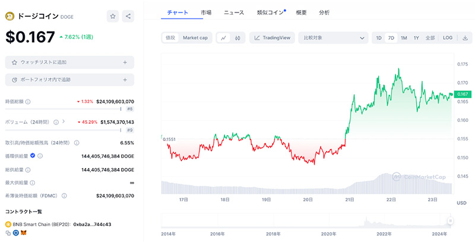Click contract address 0xba2a...744c43
The height and width of the screenshot is (247, 475).
click(92, 224)
